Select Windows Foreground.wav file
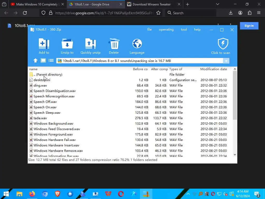The image size is (265, 199). (130, 134)
